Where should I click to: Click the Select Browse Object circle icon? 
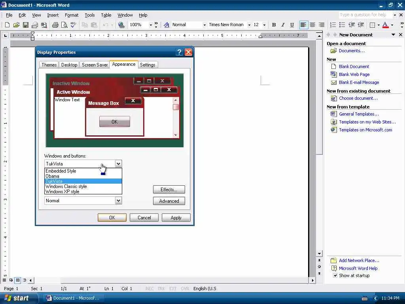pos(319,266)
